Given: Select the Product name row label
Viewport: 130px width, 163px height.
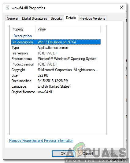Looking at the screenshot, I should click(22, 59).
